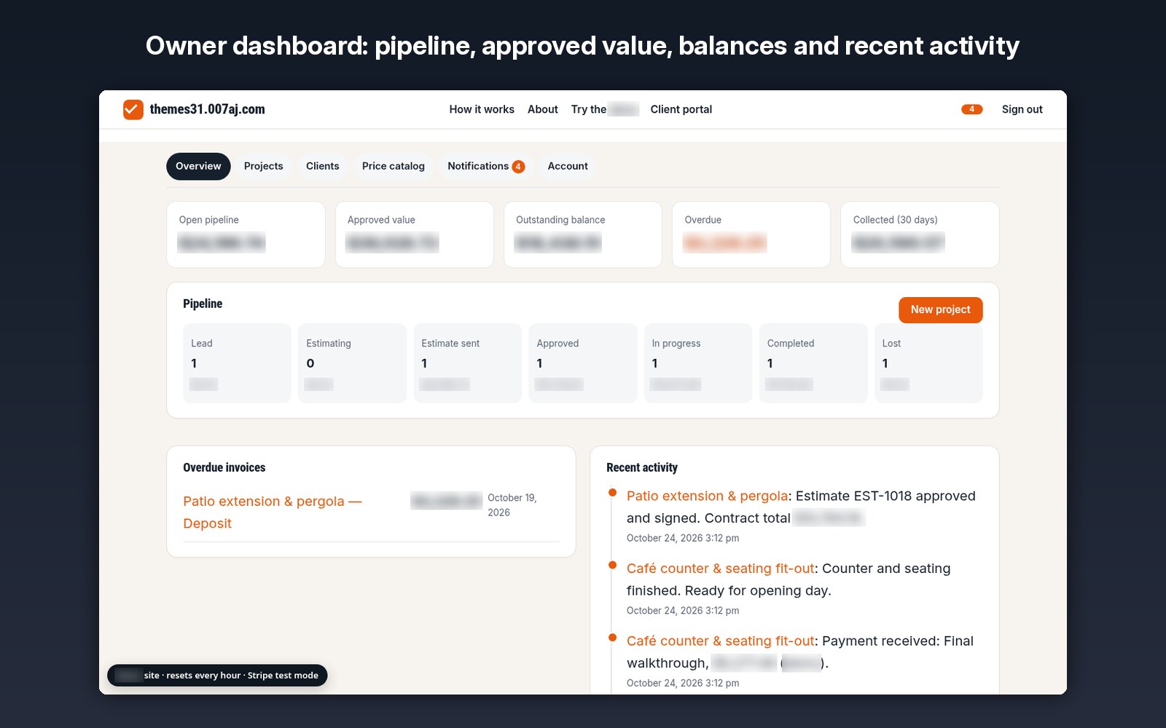Image resolution: width=1166 pixels, height=728 pixels.
Task: Sign out of the account
Action: 1022,109
